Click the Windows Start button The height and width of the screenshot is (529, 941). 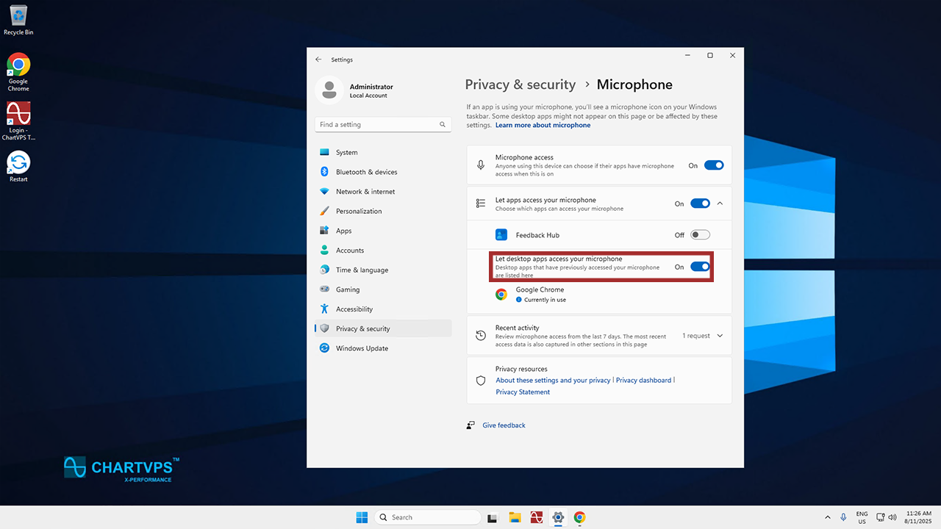(362, 517)
